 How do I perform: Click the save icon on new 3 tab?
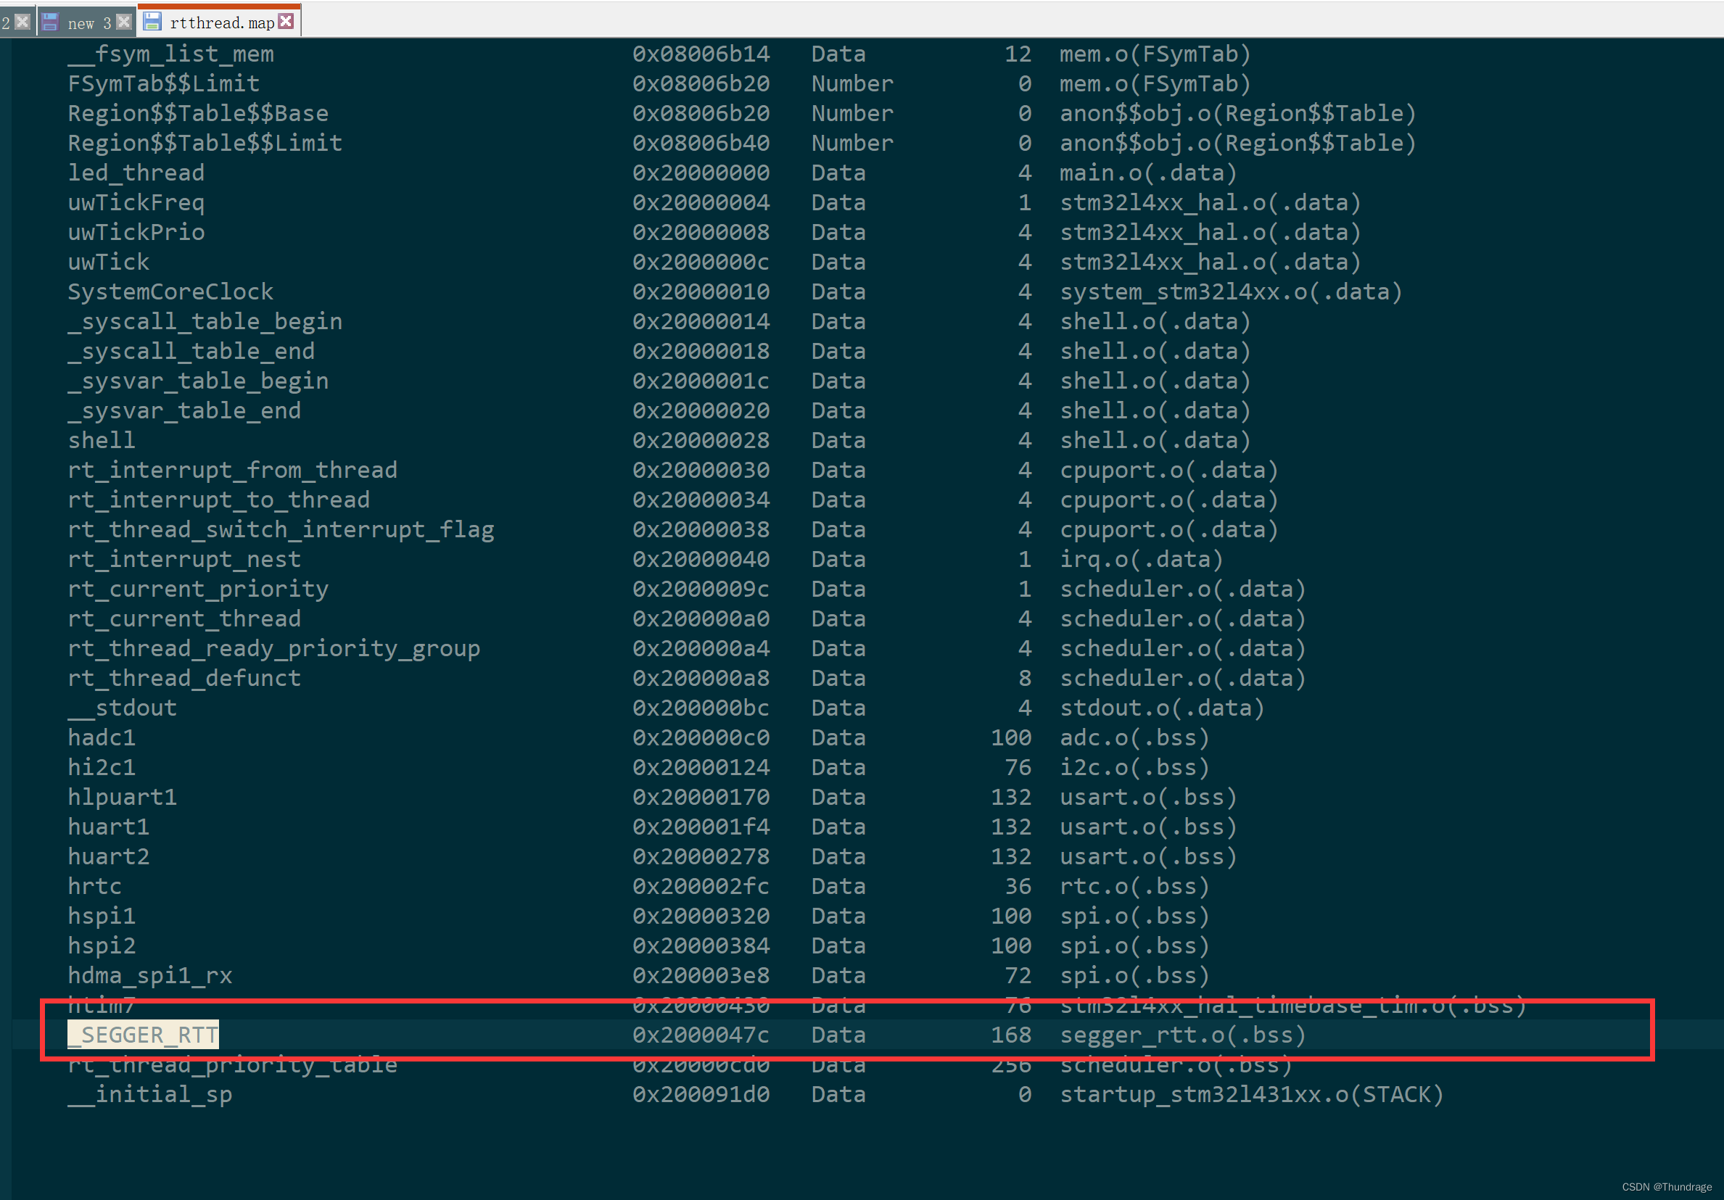point(50,22)
